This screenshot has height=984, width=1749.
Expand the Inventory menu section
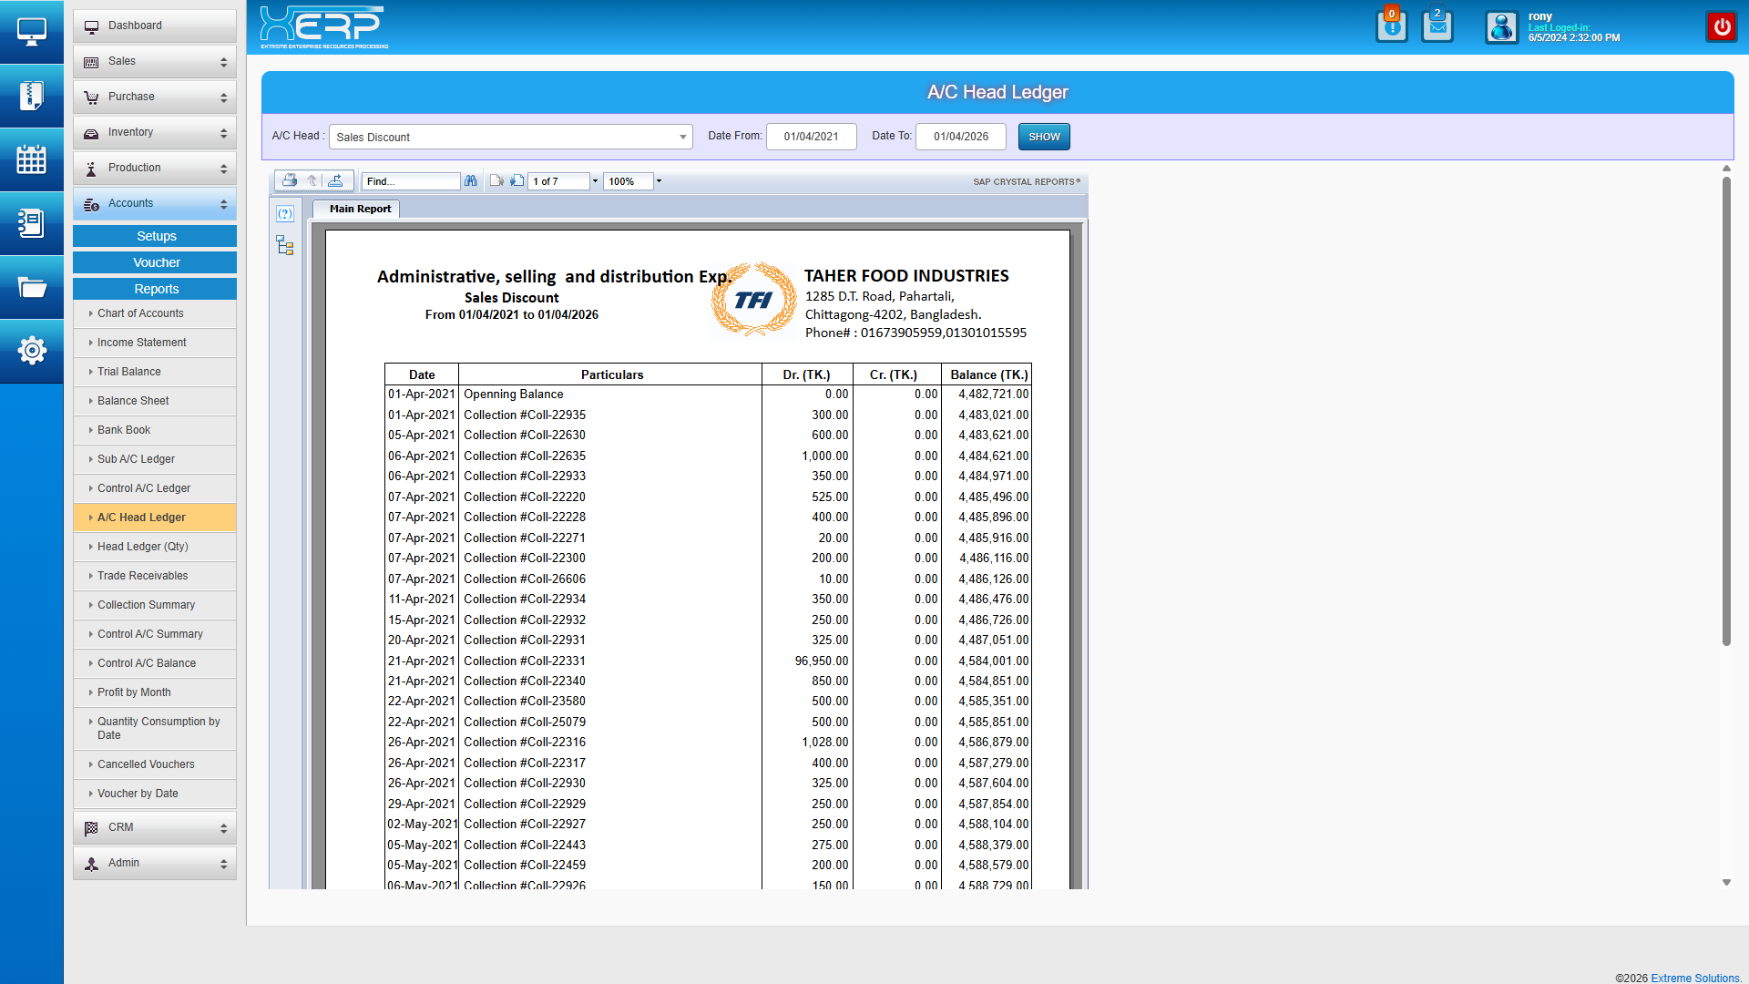(155, 133)
